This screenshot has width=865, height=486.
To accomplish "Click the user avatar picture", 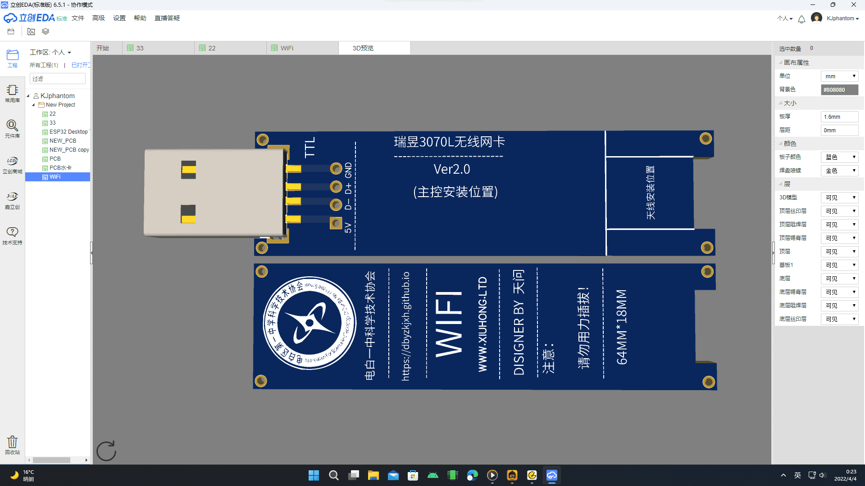I will (x=816, y=18).
